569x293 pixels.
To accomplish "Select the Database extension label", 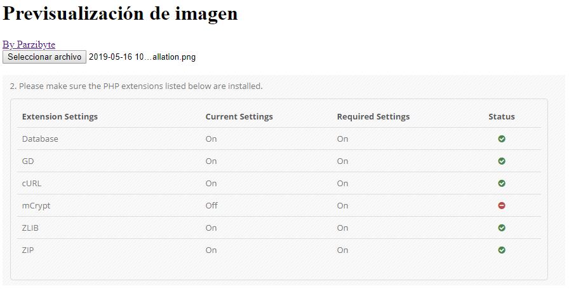I will click(x=40, y=139).
